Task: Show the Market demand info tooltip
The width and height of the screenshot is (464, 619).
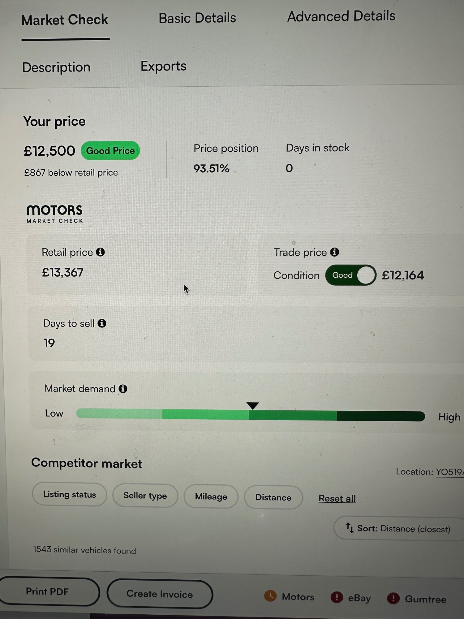Action: [x=123, y=389]
